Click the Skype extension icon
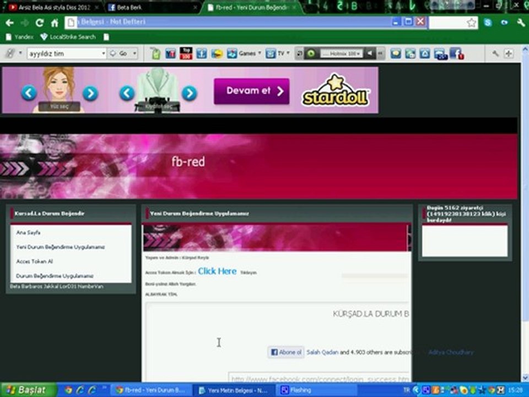 [488, 23]
